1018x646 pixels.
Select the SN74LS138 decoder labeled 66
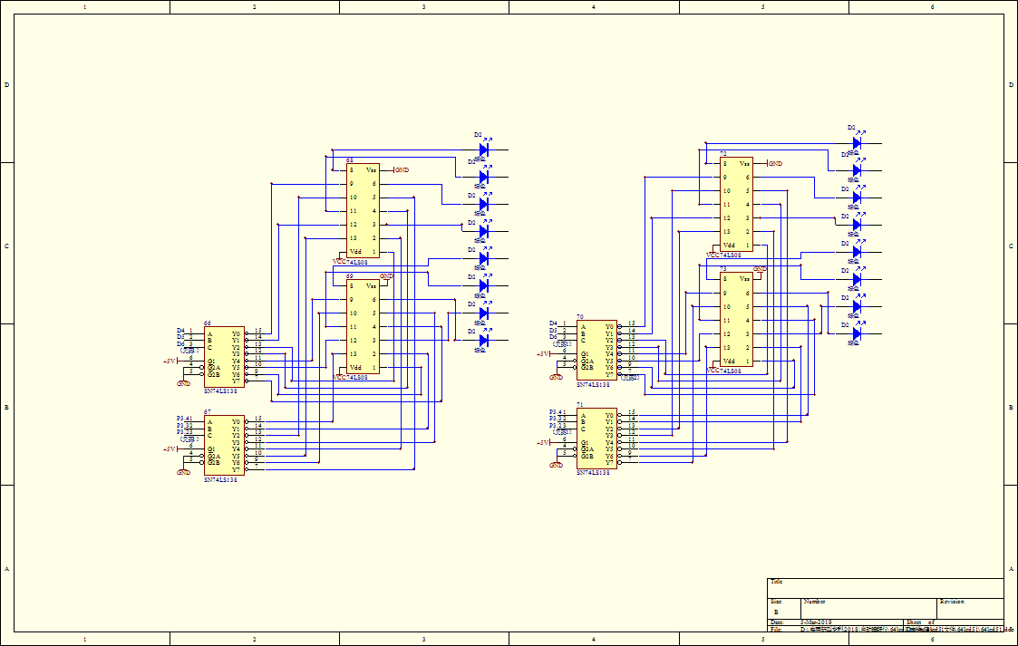[224, 357]
